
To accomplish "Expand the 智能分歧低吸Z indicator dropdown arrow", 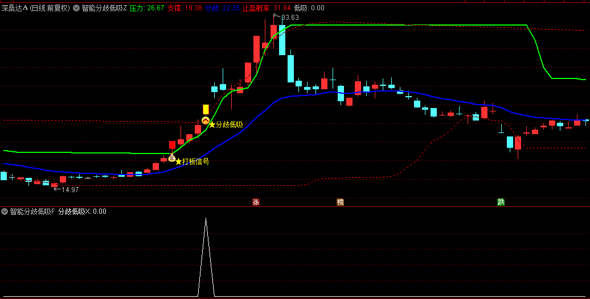I will pyautogui.click(x=76, y=8).
